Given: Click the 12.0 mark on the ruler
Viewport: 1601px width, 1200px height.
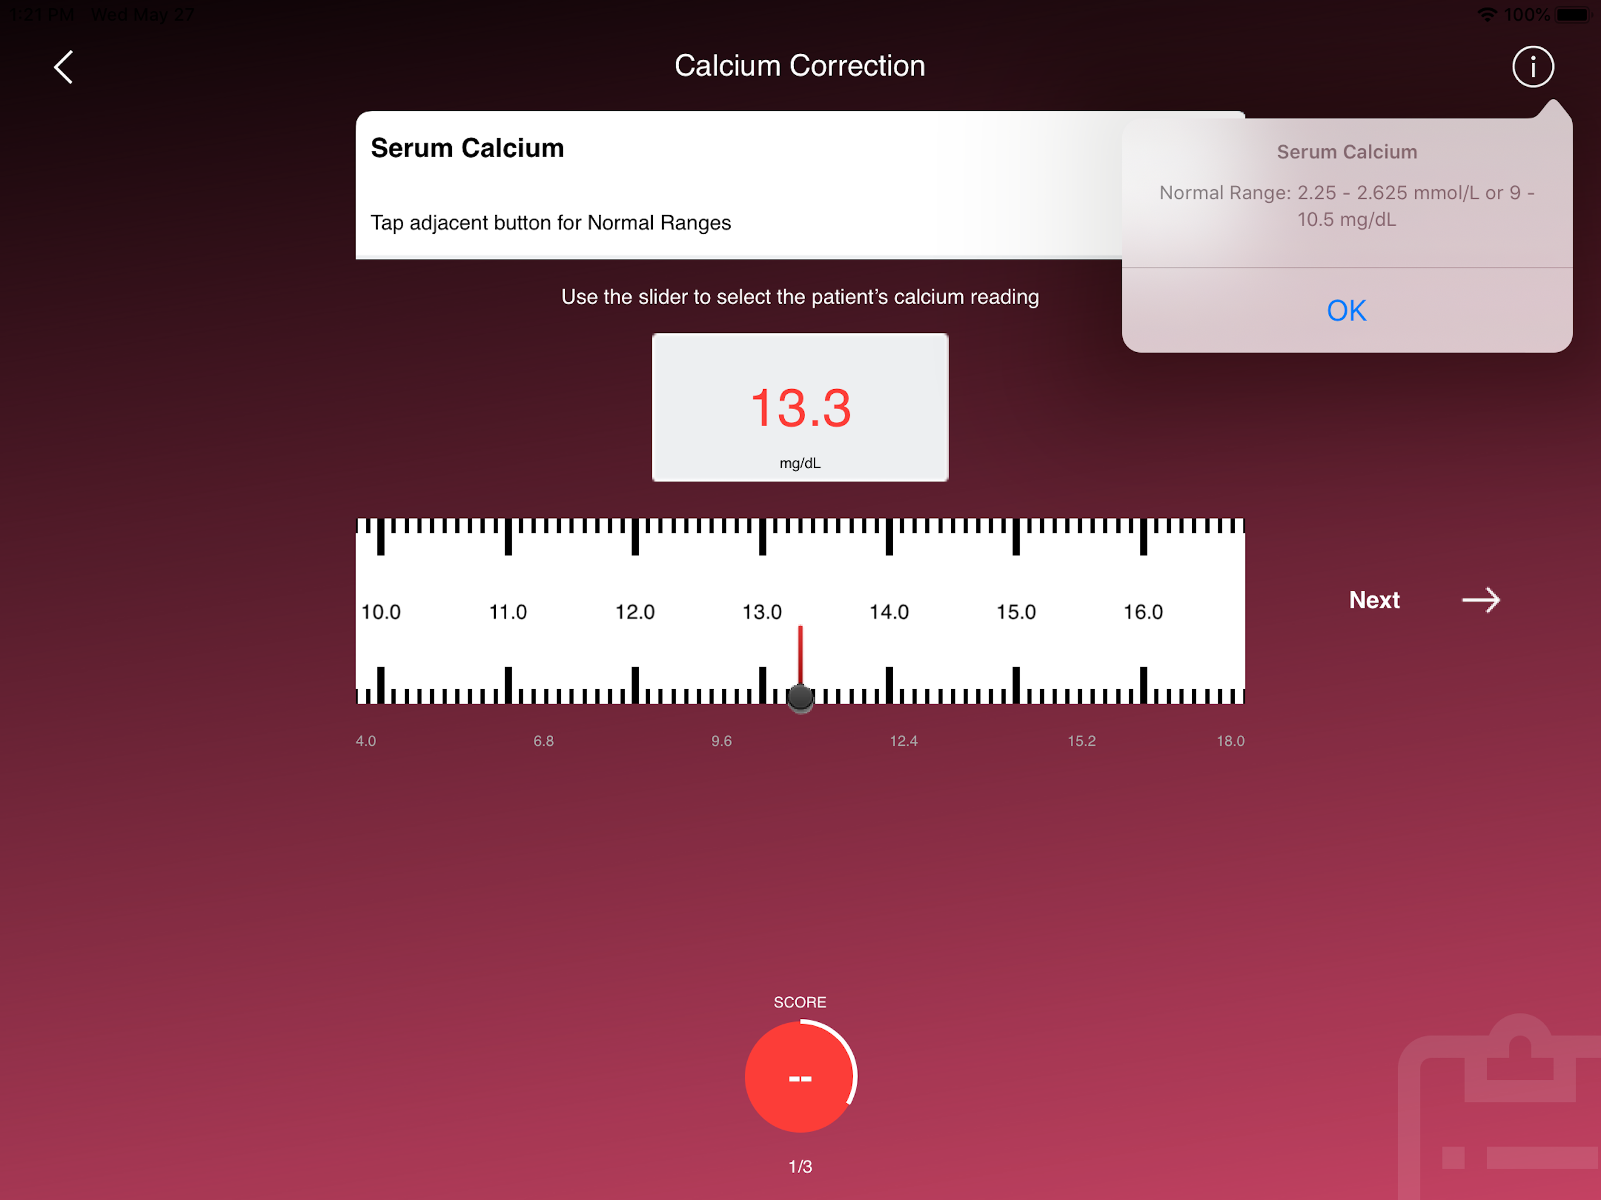Looking at the screenshot, I should point(635,612).
